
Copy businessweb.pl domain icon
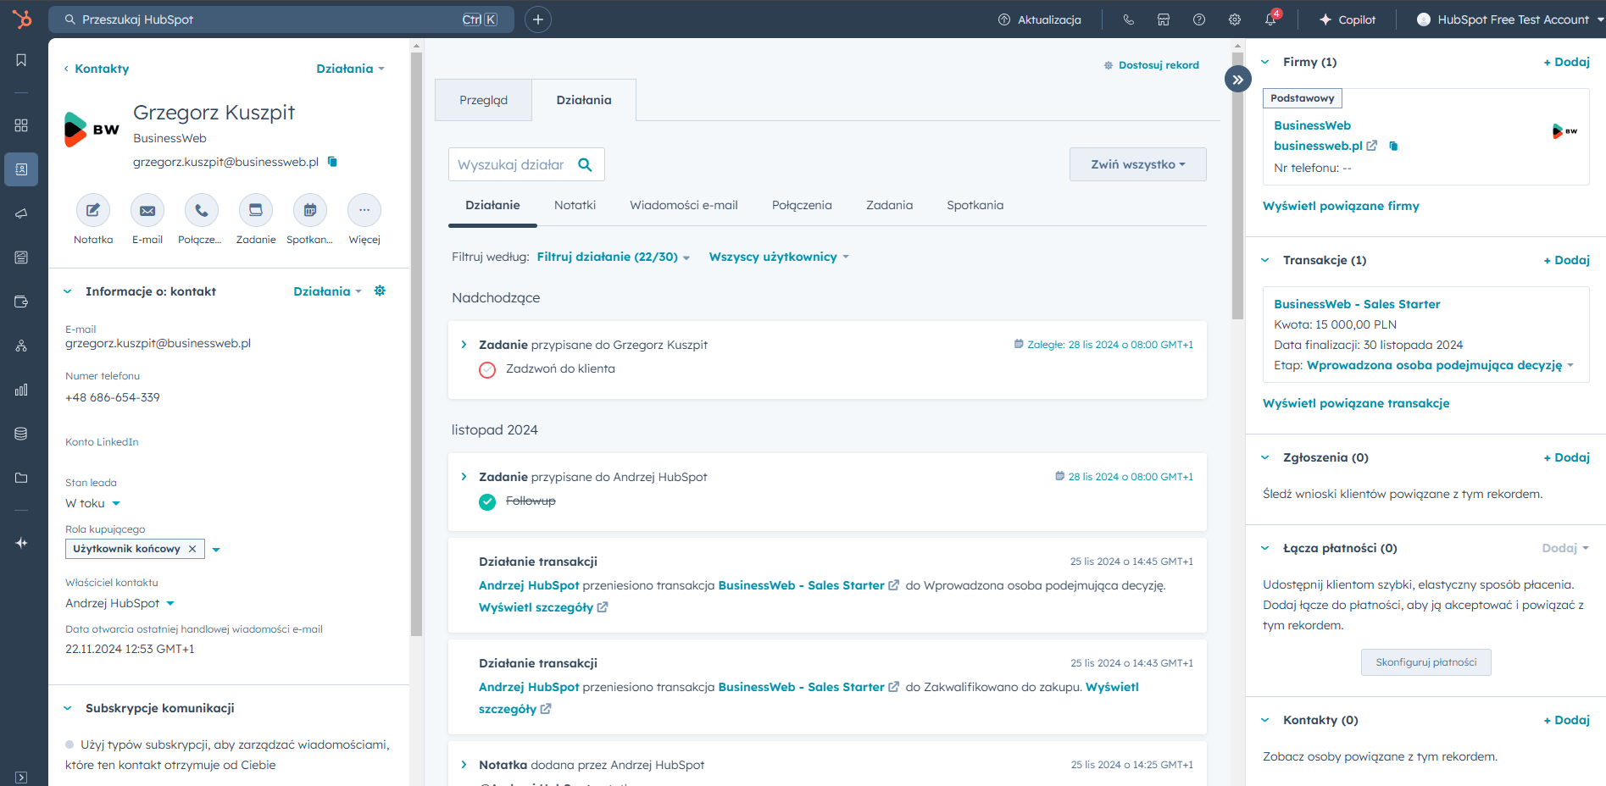[x=1393, y=146]
